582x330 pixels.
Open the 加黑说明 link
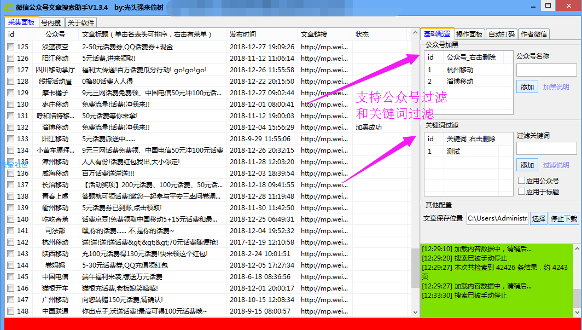[x=556, y=87]
